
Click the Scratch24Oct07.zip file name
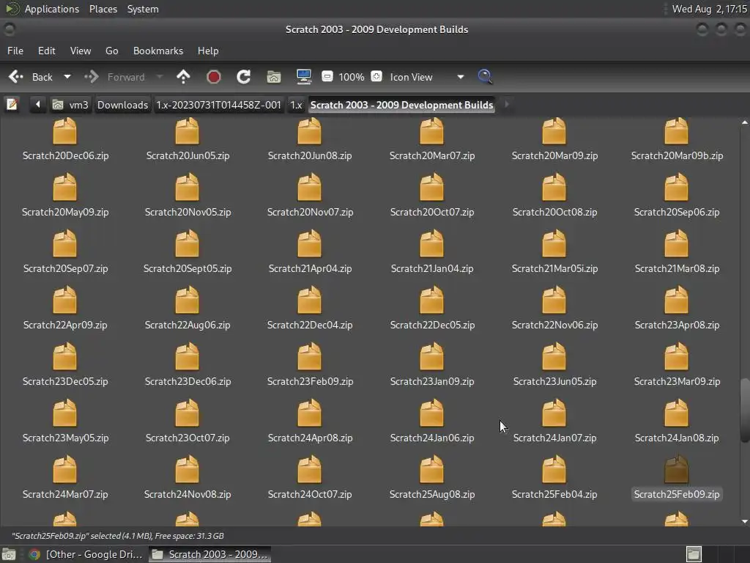[x=310, y=494]
